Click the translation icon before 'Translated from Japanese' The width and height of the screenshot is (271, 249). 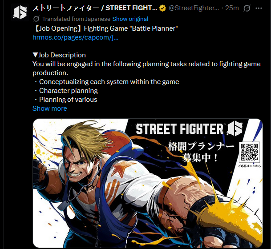pos(36,19)
